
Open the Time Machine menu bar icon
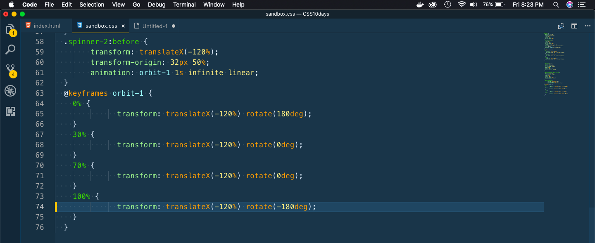[x=447, y=5]
